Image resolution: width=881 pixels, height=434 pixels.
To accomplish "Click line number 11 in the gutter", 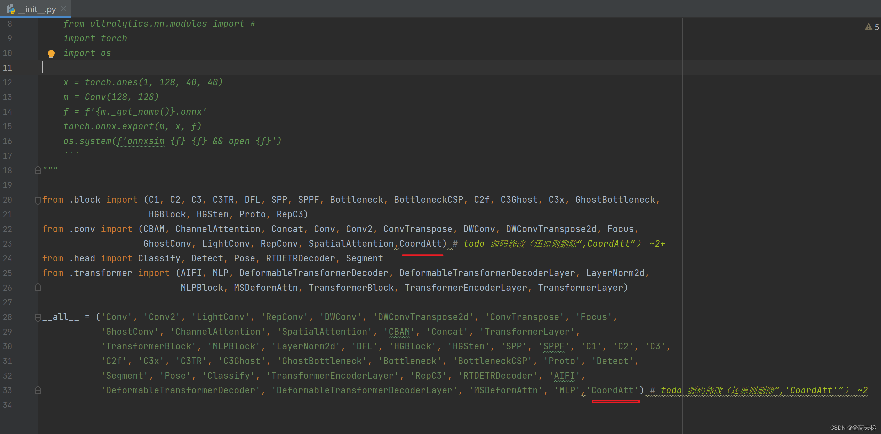I will [8, 68].
